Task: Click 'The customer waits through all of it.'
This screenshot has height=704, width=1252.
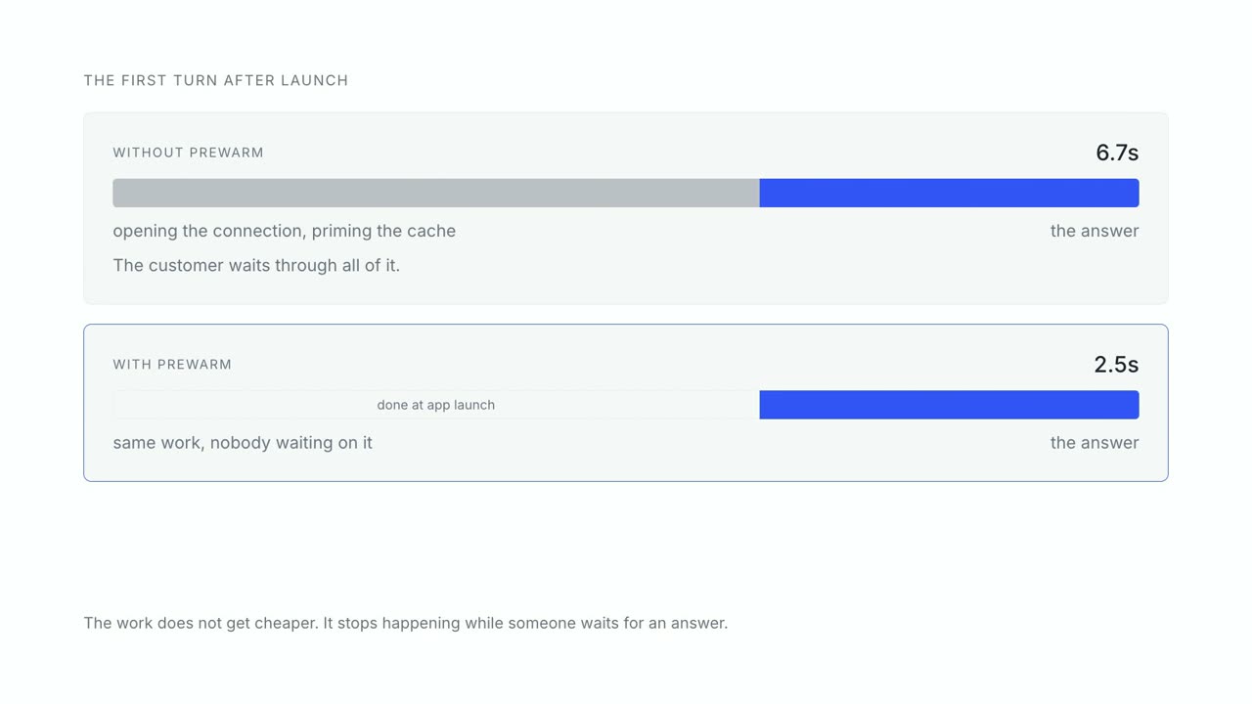Action: (x=256, y=265)
